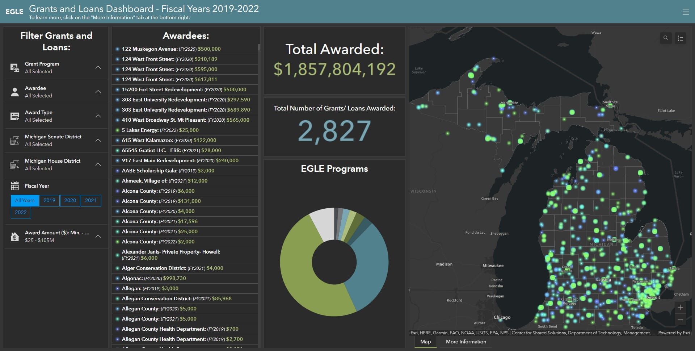Select the All Years fiscal year option
695x351 pixels.
(x=24, y=200)
